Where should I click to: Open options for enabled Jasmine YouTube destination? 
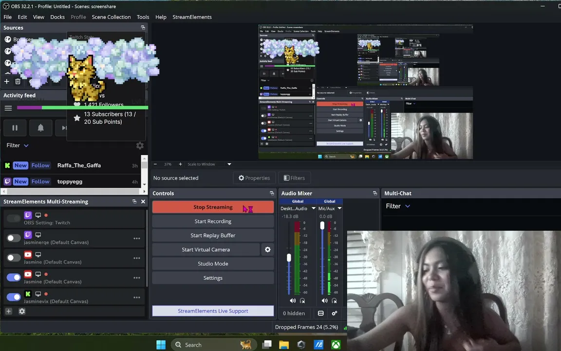(137, 278)
